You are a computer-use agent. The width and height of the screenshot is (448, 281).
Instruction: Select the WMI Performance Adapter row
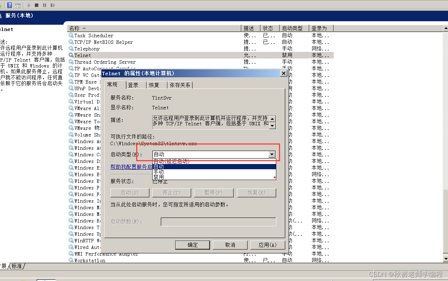pyautogui.click(x=200, y=254)
